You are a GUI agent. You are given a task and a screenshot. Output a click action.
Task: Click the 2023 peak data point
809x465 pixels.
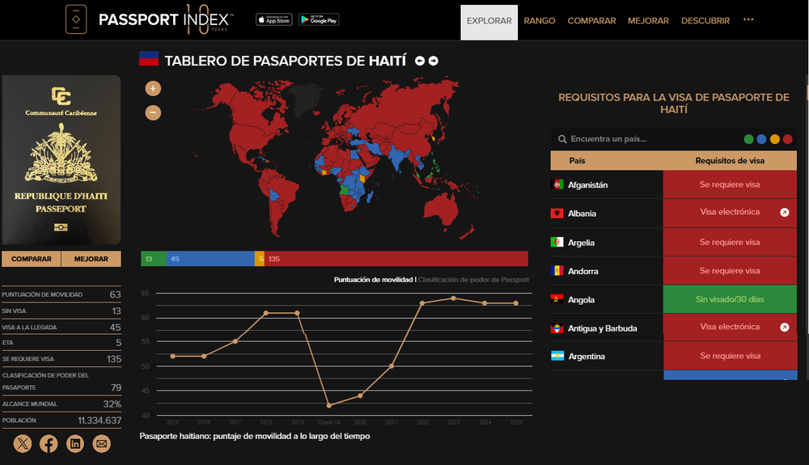click(x=454, y=298)
